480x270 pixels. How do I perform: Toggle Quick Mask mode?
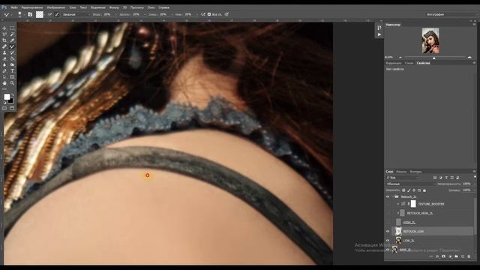(4, 108)
